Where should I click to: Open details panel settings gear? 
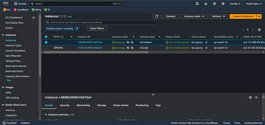pos(250,98)
